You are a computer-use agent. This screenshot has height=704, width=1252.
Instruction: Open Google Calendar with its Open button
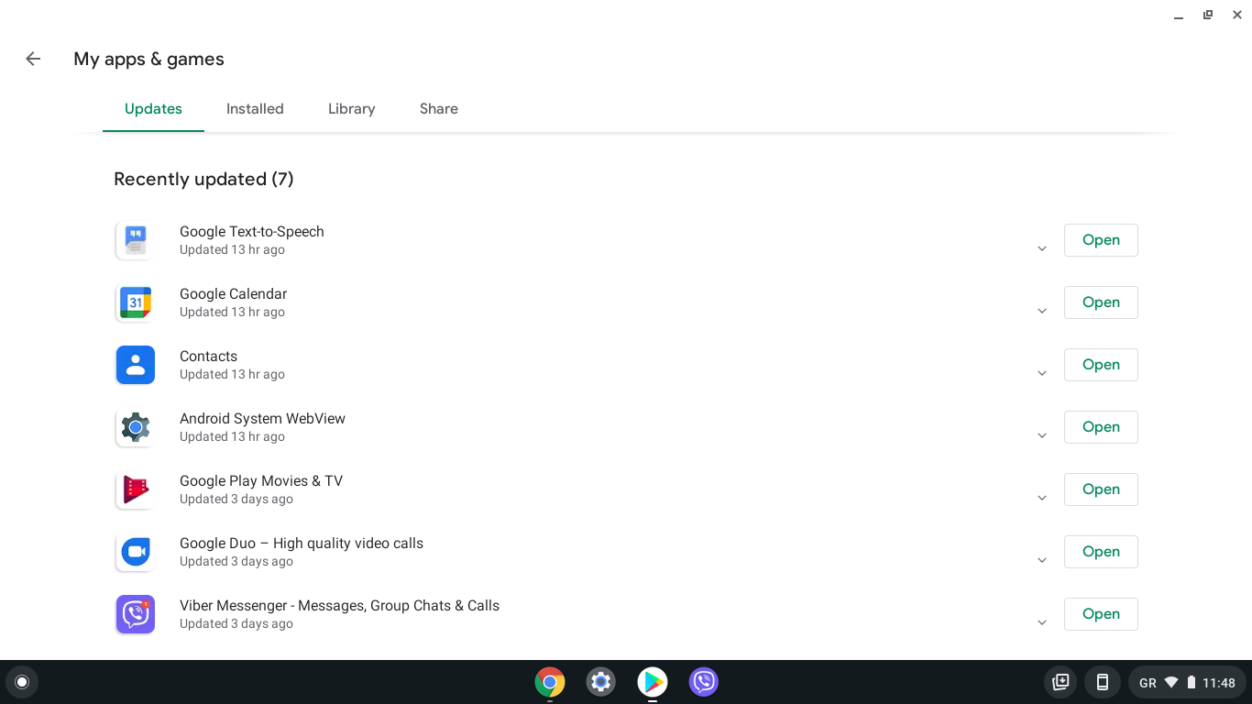coord(1101,302)
